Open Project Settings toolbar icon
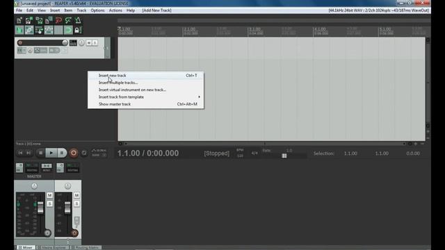This screenshot has width=445, height=250. point(49,20)
